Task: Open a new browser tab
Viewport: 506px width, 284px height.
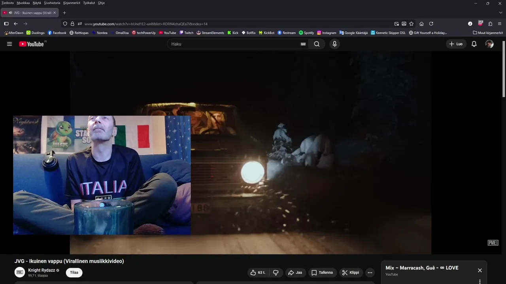Action: pyautogui.click(x=64, y=13)
